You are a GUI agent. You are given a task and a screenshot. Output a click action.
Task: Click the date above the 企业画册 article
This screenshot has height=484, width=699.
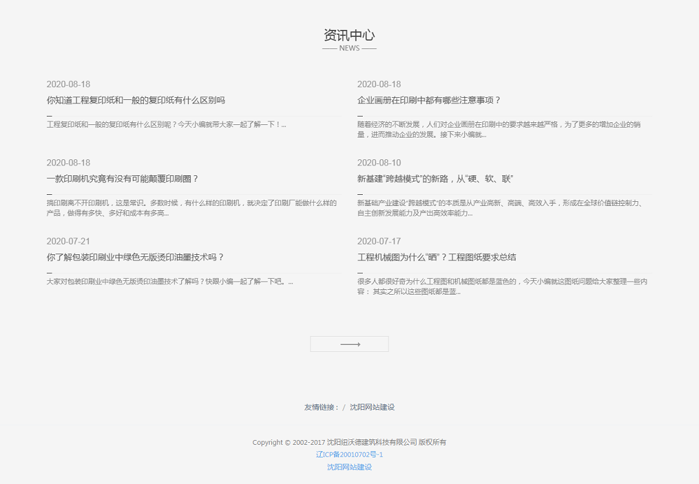[379, 85]
